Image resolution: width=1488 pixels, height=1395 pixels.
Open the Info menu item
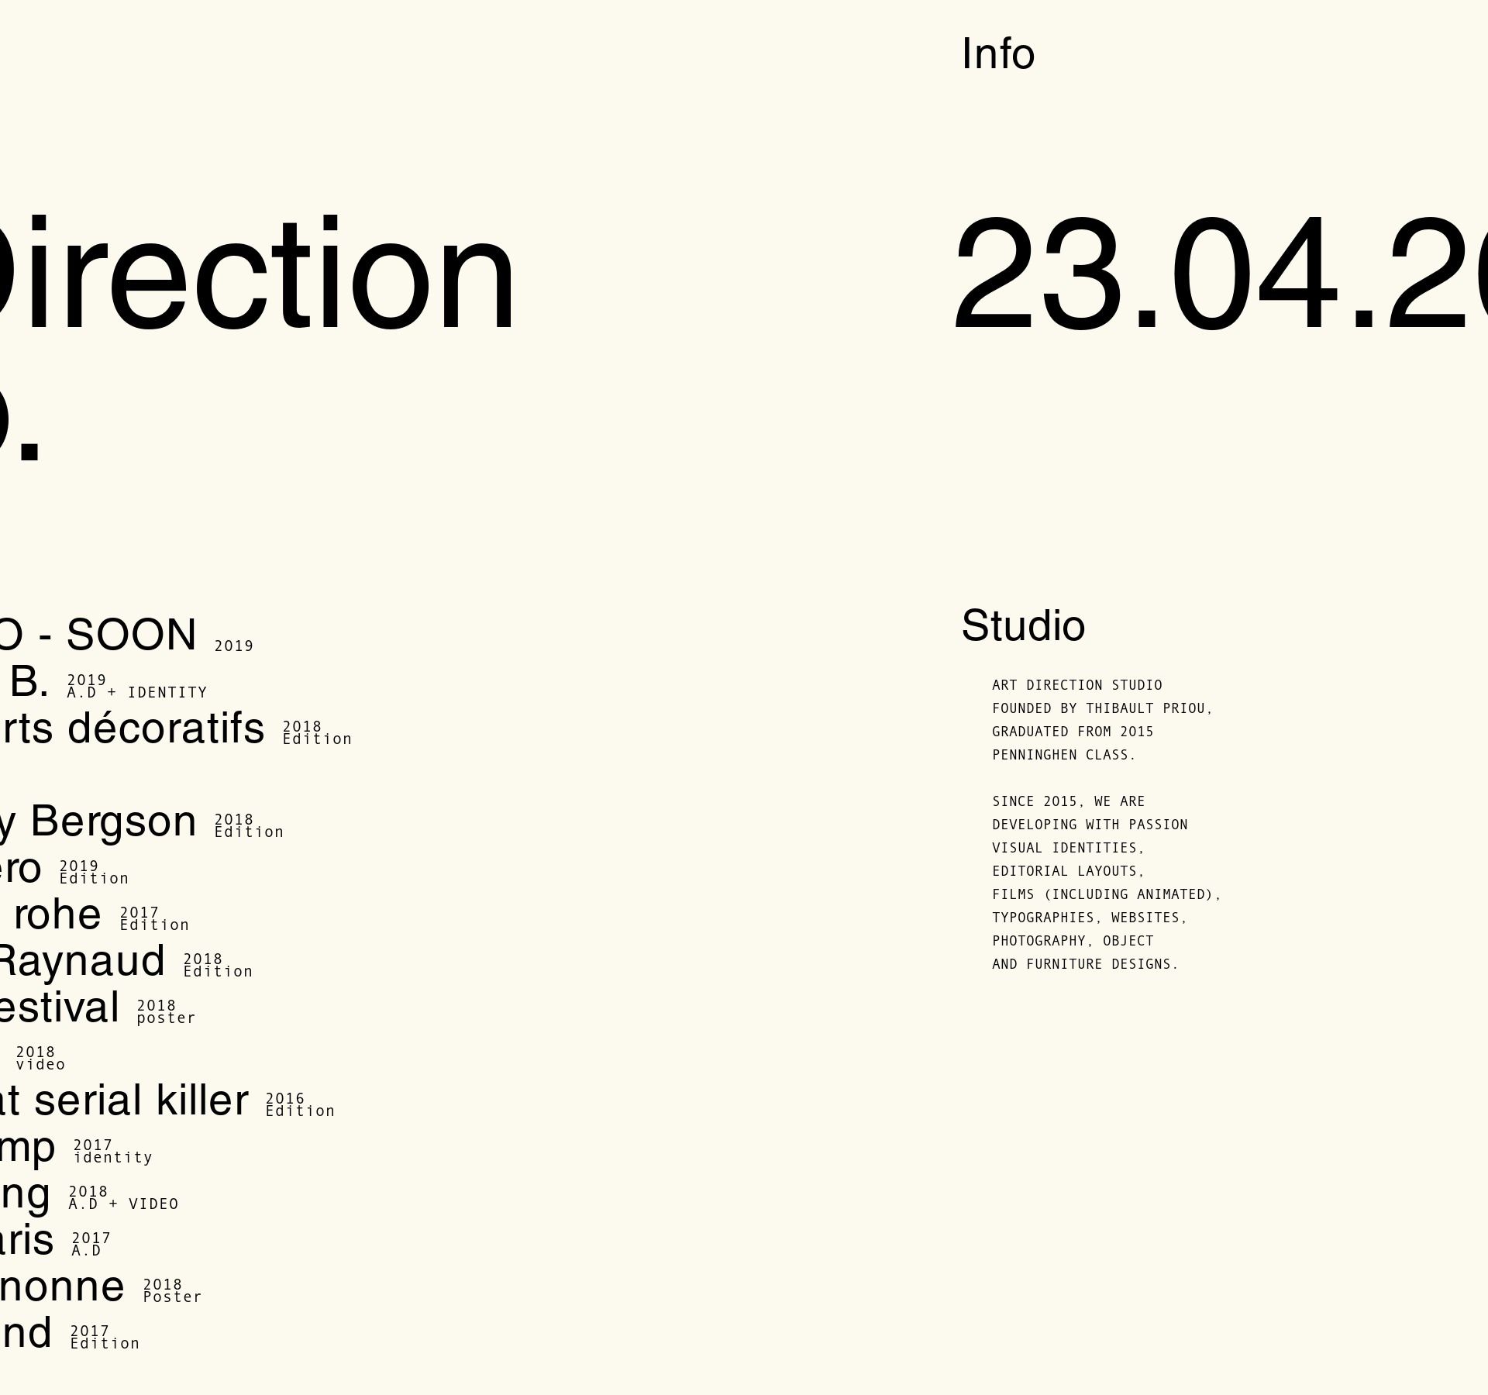[x=997, y=54]
